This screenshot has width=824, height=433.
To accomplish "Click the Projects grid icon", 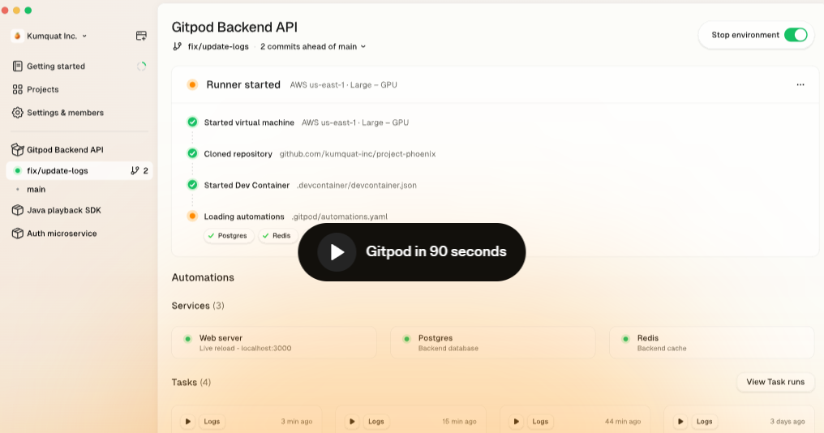I will [17, 89].
